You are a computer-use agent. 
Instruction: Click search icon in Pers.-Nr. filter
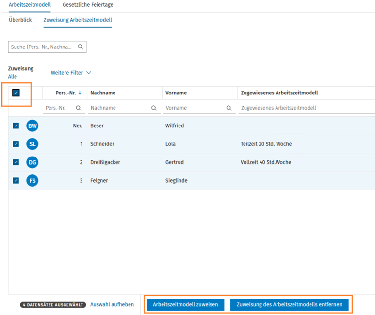click(x=78, y=108)
